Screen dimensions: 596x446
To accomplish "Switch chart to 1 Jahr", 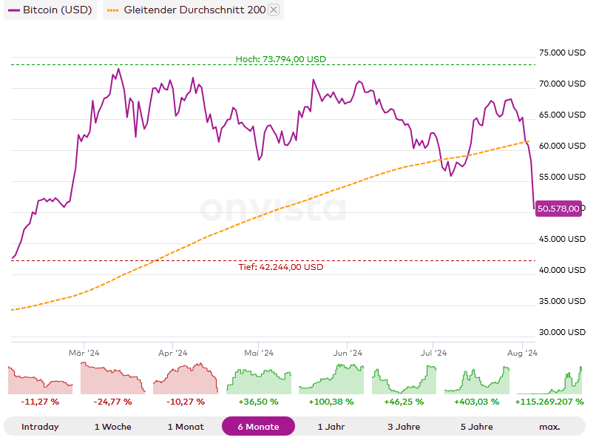I will coord(331,427).
